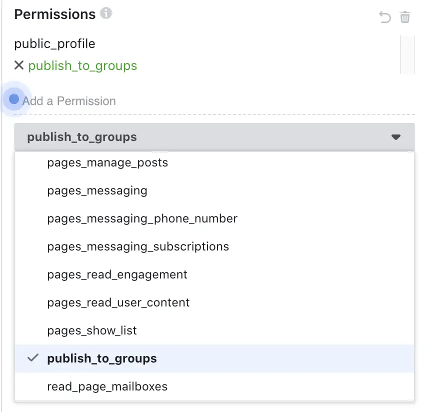Click the Permissions info icon
Viewport: 424px width, 412px height.
[x=106, y=13]
